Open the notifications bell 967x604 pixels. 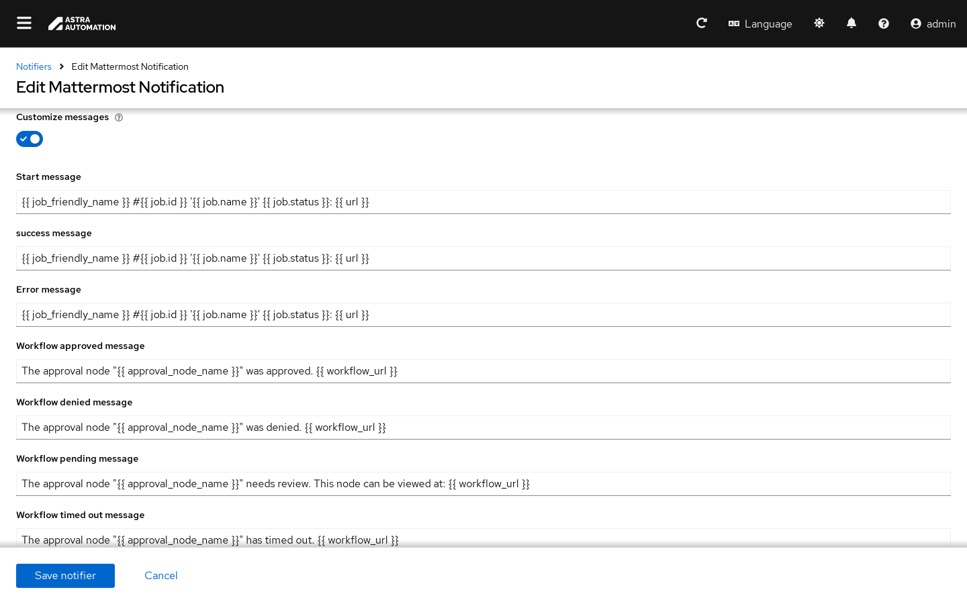point(851,23)
